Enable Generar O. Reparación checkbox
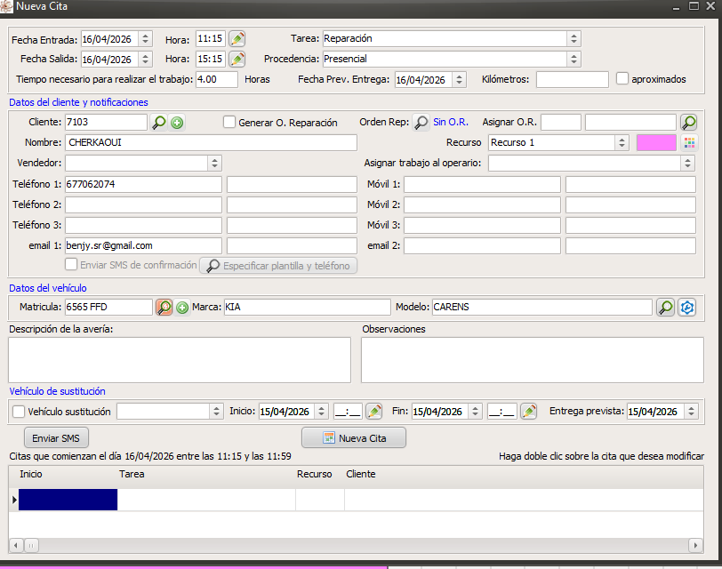This screenshot has height=569, width=722. [x=229, y=122]
